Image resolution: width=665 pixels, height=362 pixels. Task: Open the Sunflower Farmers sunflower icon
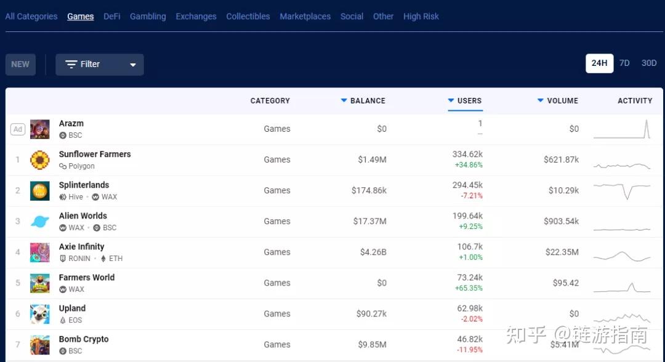coord(40,160)
